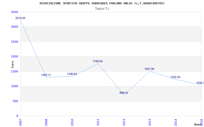Select the 1501.94 data label
Viewport: 204px width, 127px height.
[149, 69]
